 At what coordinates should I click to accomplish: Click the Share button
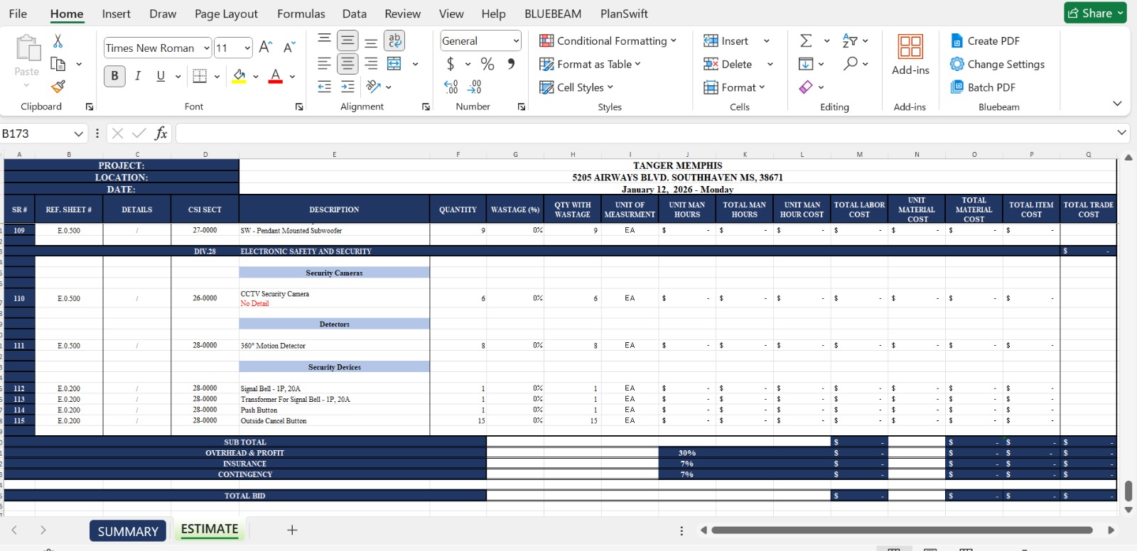point(1094,13)
